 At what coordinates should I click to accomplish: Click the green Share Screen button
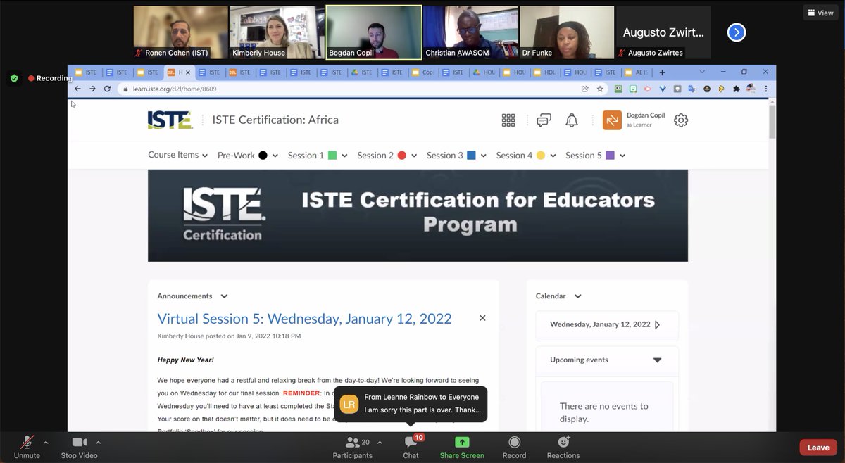[462, 448]
